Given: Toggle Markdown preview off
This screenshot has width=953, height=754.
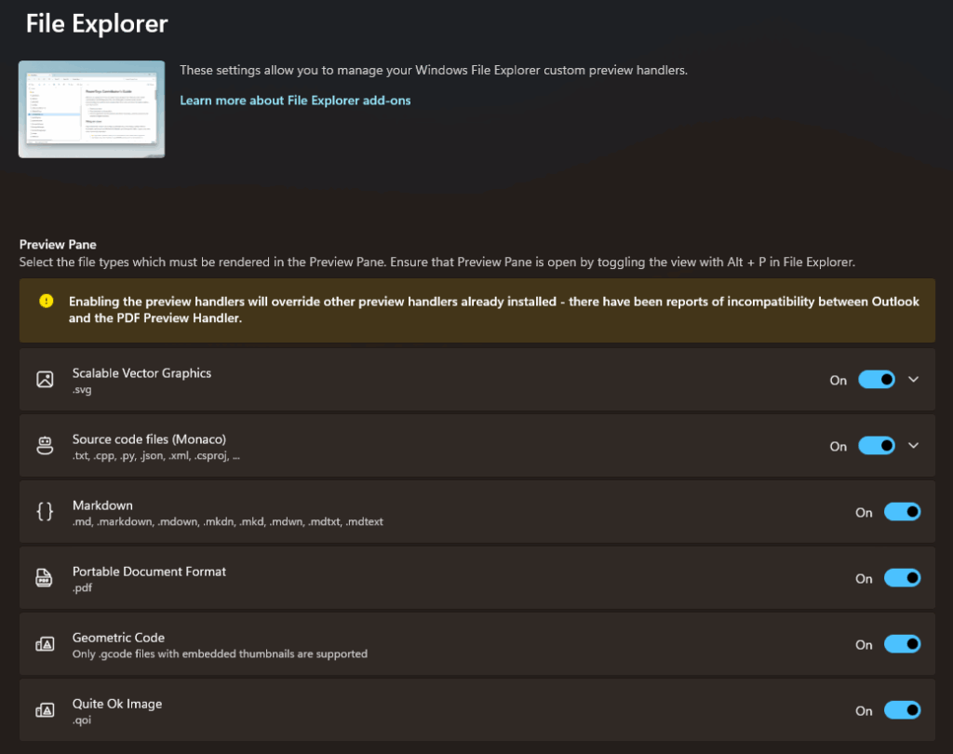Looking at the screenshot, I should click(x=902, y=512).
